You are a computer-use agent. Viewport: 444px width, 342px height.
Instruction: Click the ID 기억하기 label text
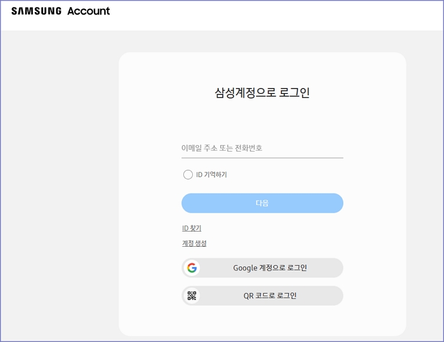[x=211, y=174]
